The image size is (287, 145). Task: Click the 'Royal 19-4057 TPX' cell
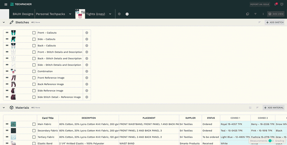click(x=235, y=124)
